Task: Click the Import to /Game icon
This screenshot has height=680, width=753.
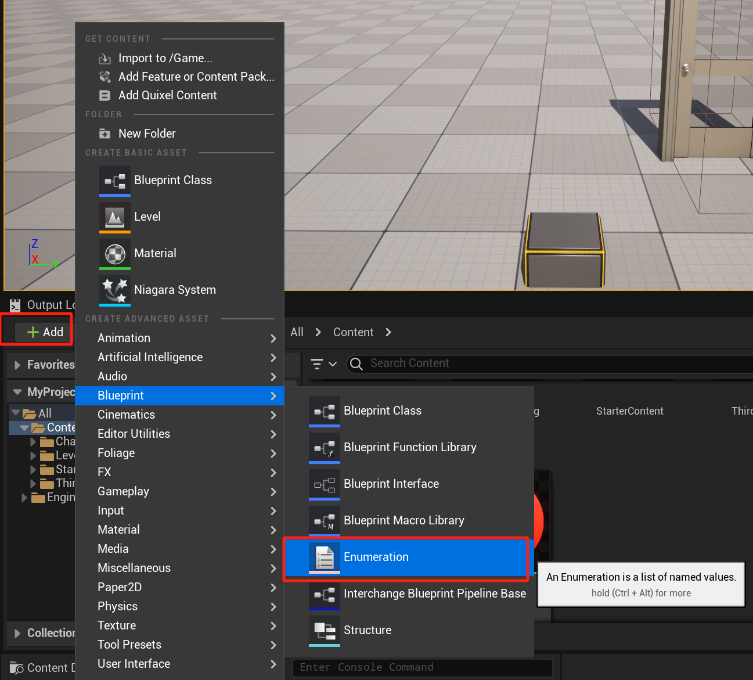Action: (105, 59)
